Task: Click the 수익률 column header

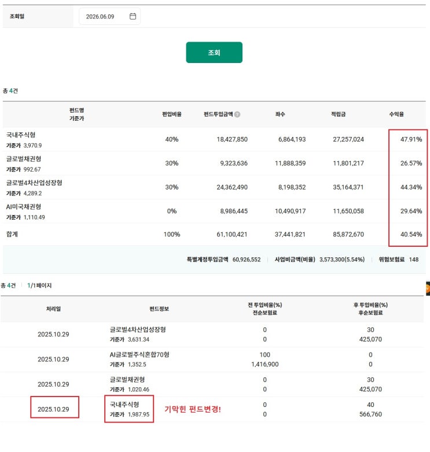Action: pos(396,114)
